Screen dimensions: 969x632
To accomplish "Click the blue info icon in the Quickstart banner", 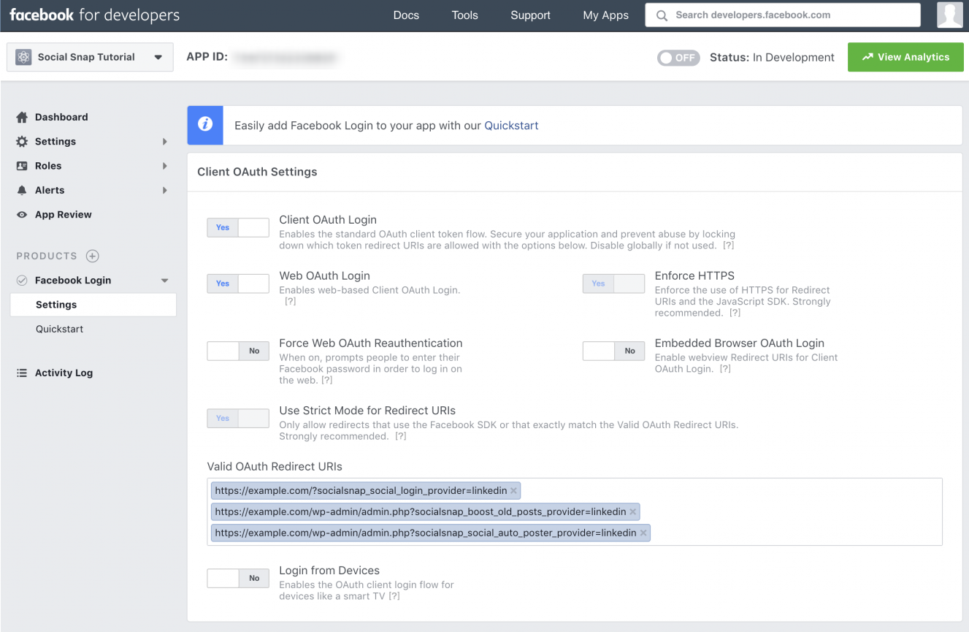I will pyautogui.click(x=204, y=125).
